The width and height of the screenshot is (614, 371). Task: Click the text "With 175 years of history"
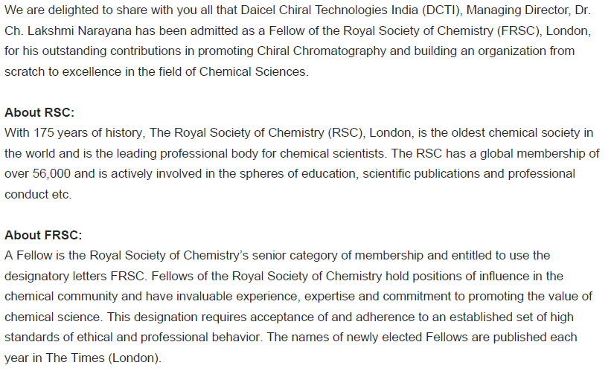74,133
